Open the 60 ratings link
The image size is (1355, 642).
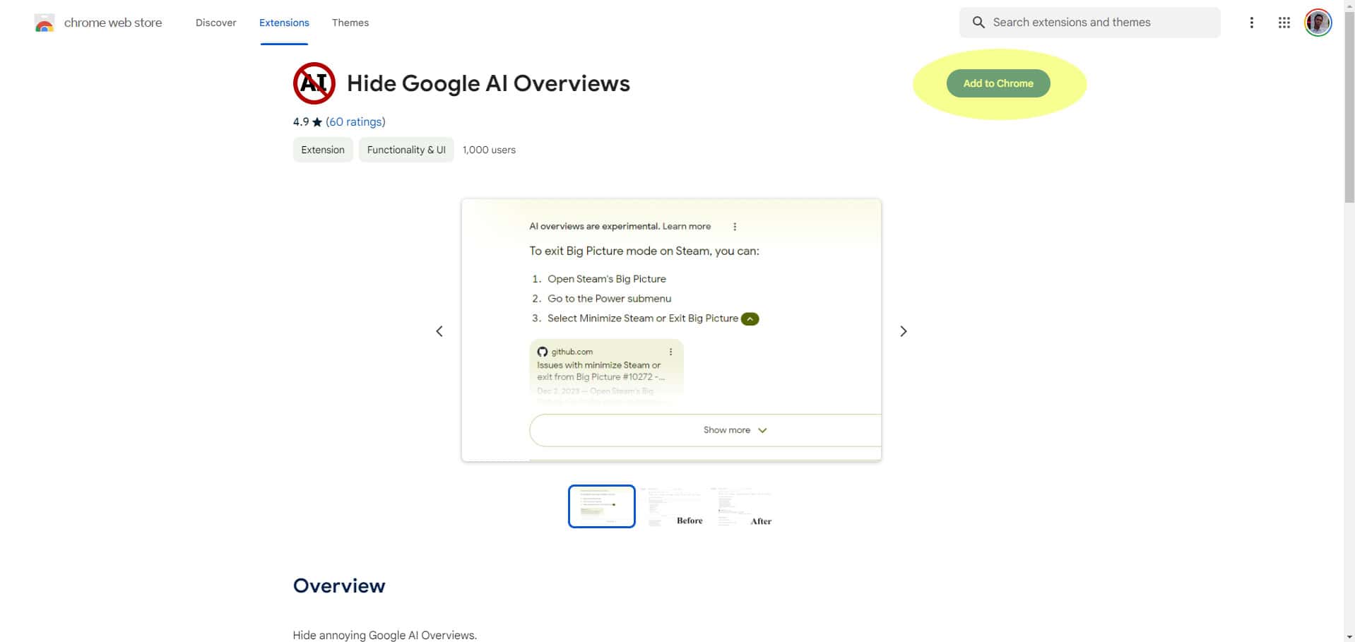(x=355, y=121)
